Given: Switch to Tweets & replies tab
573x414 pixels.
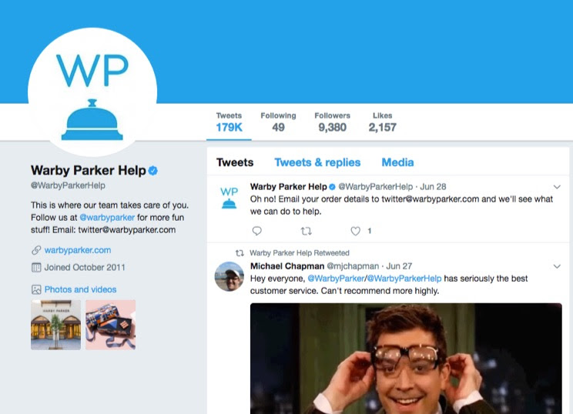Looking at the screenshot, I should tap(317, 162).
